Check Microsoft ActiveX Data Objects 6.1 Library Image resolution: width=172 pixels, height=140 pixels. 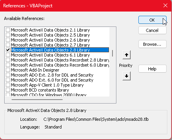[8, 55]
